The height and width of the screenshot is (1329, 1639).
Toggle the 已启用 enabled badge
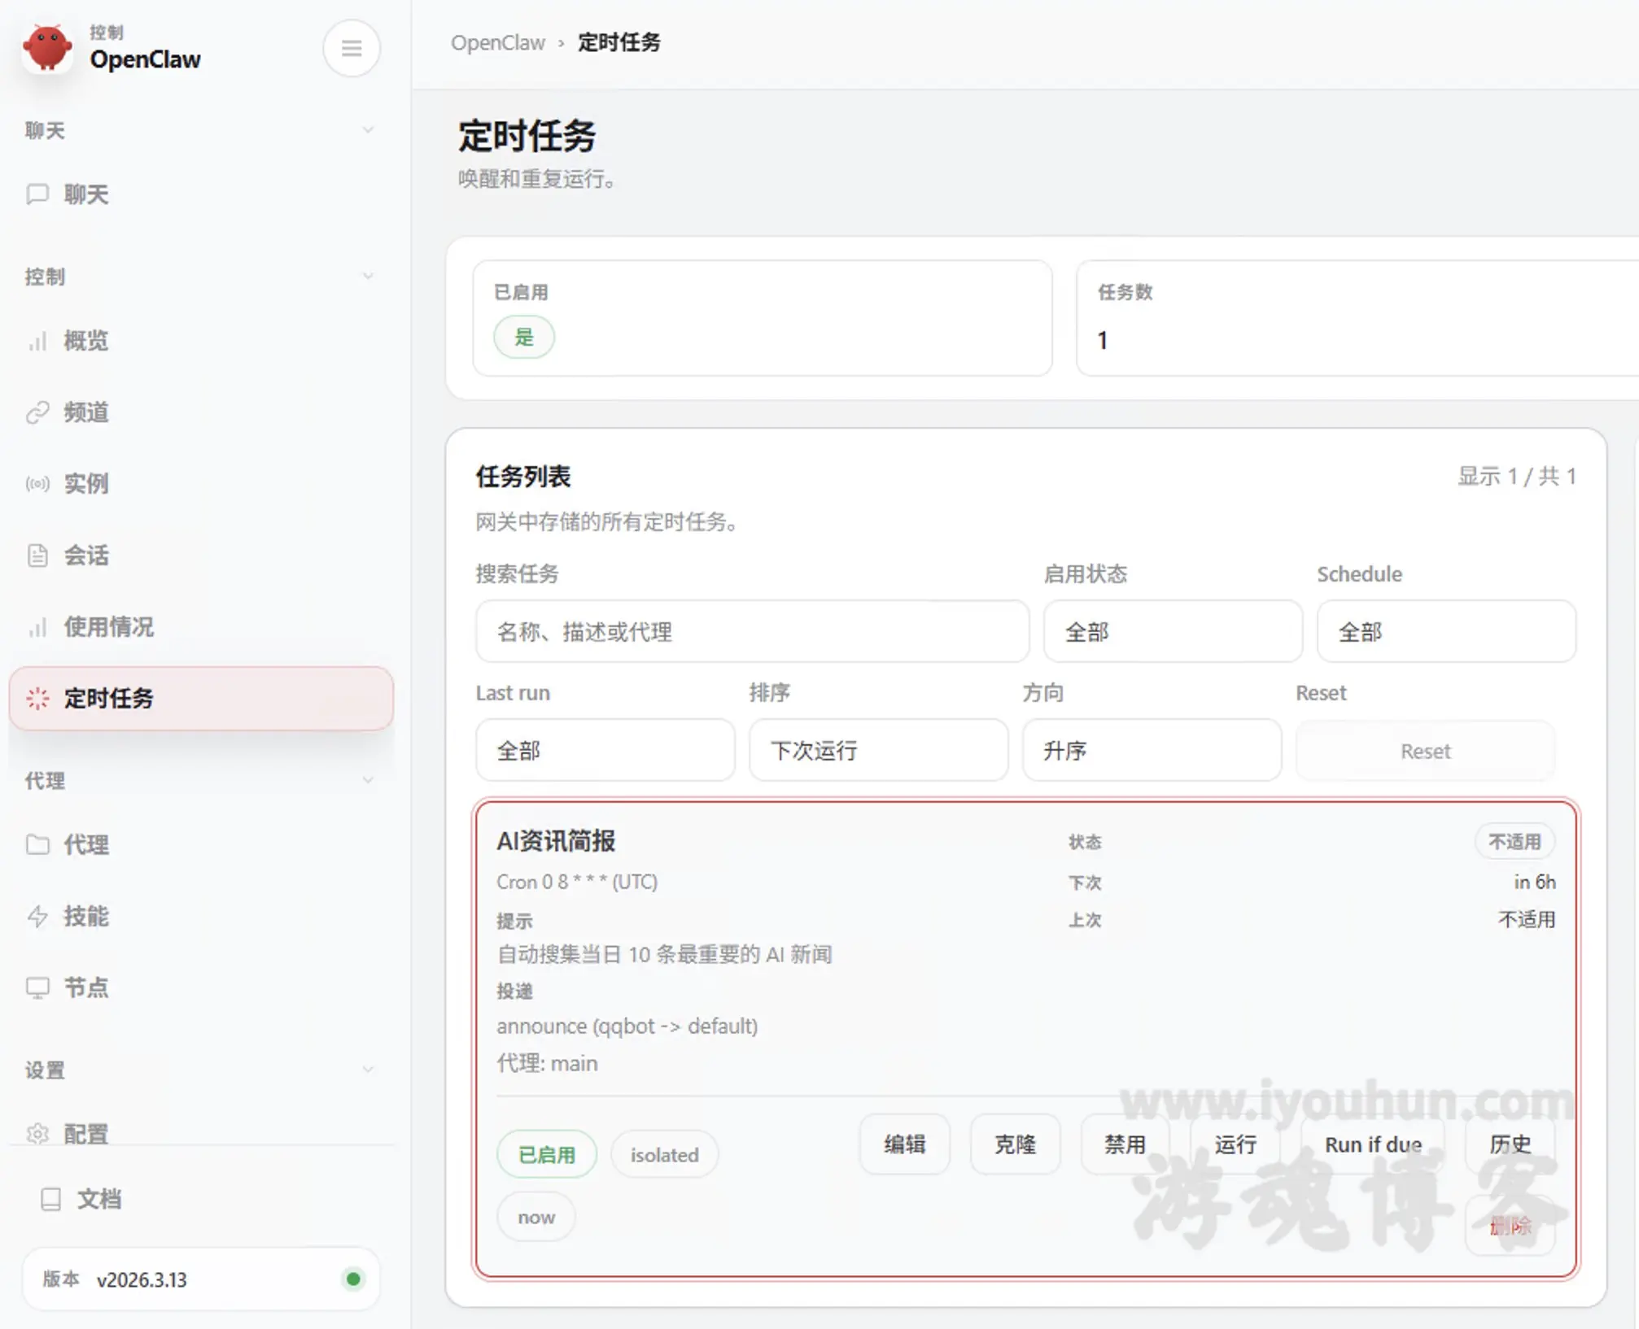[546, 1154]
